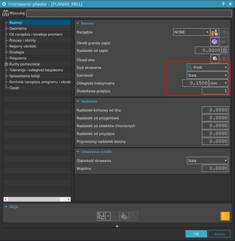Open the Narzędzie NONE dropdown
Screen dimensions: 235x241
pos(191,32)
